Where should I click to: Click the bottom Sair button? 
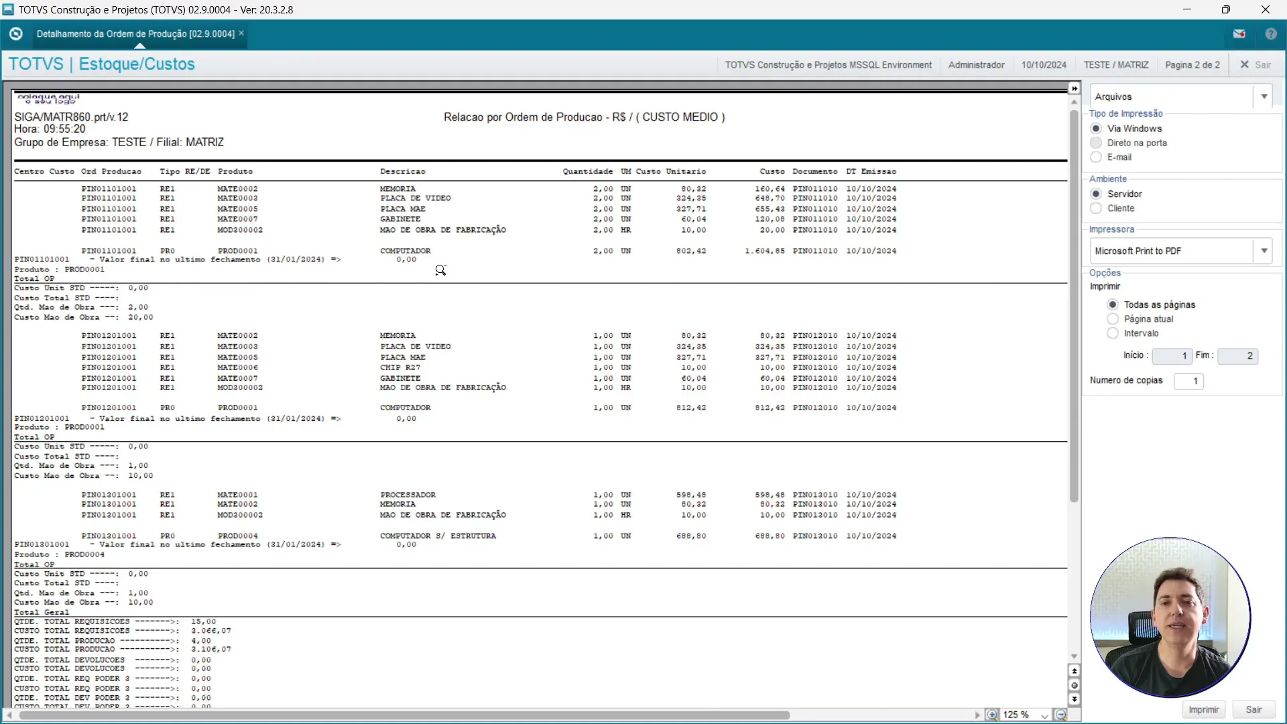pos(1253,709)
